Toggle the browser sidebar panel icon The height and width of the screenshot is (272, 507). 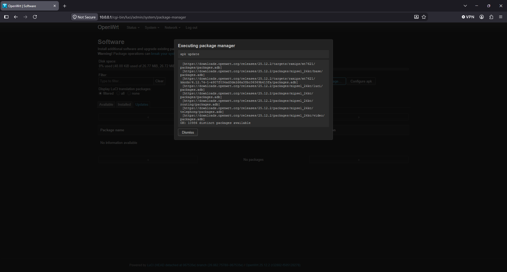click(6, 17)
